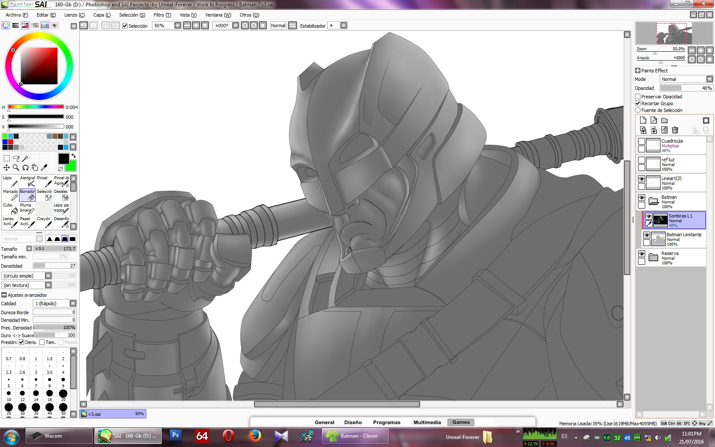
Task: Choose the Marcador marker tool
Action: (x=10, y=195)
